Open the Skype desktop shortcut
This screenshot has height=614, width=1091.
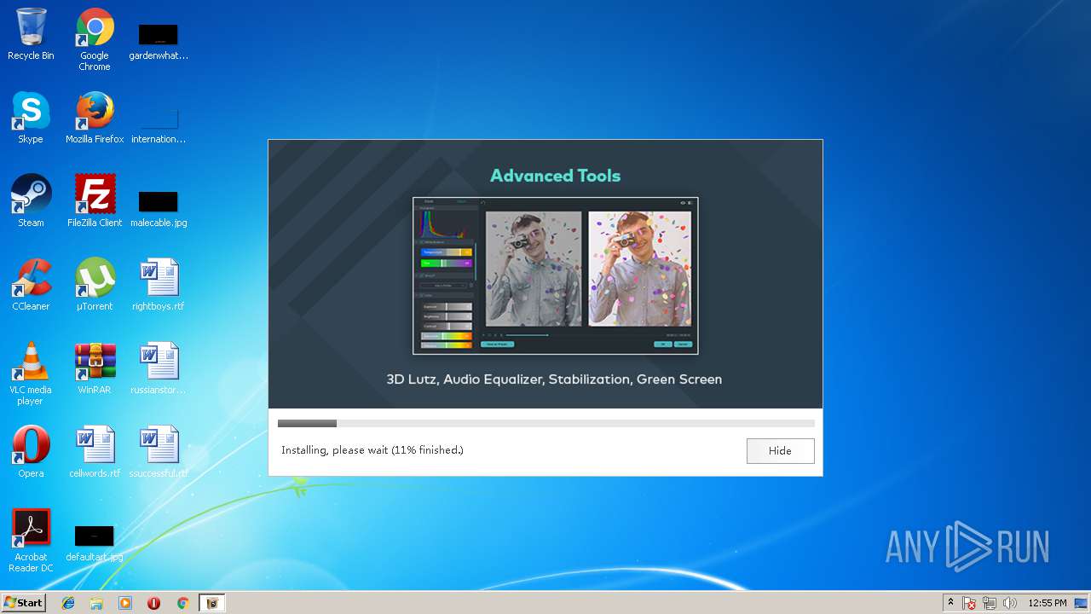pos(31,118)
